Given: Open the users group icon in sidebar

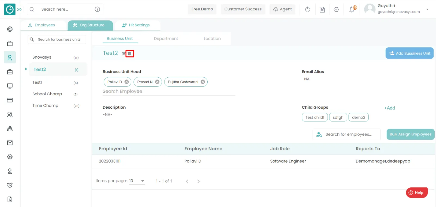Looking at the screenshot, I should (10, 114).
